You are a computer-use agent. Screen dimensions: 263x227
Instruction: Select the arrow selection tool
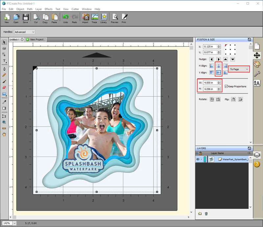[4, 42]
